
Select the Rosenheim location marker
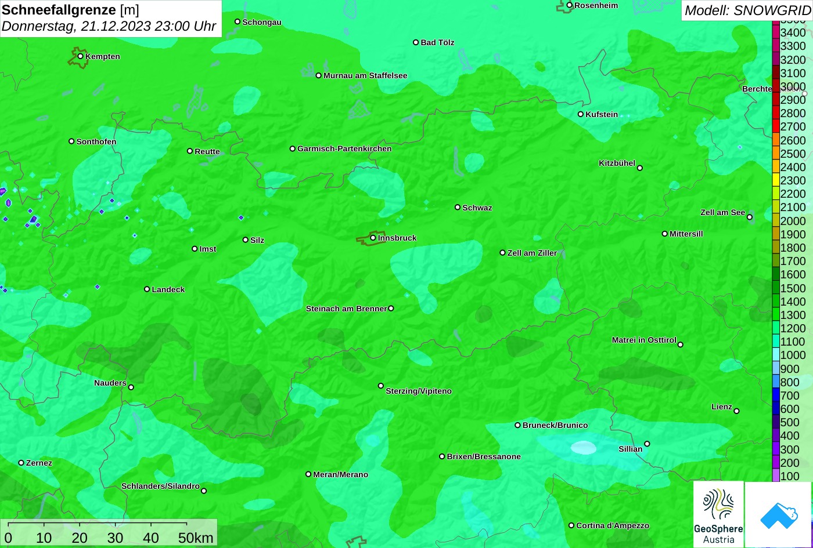(570, 5)
